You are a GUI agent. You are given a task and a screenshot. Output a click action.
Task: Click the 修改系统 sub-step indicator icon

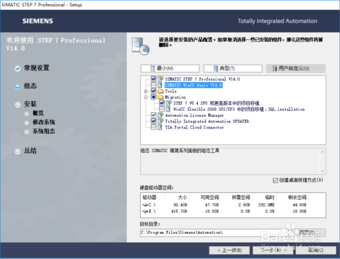pyautogui.click(x=27, y=122)
